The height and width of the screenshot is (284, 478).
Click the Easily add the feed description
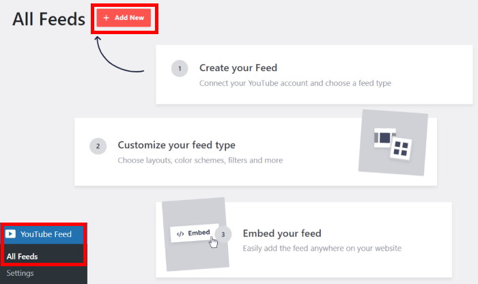click(322, 248)
